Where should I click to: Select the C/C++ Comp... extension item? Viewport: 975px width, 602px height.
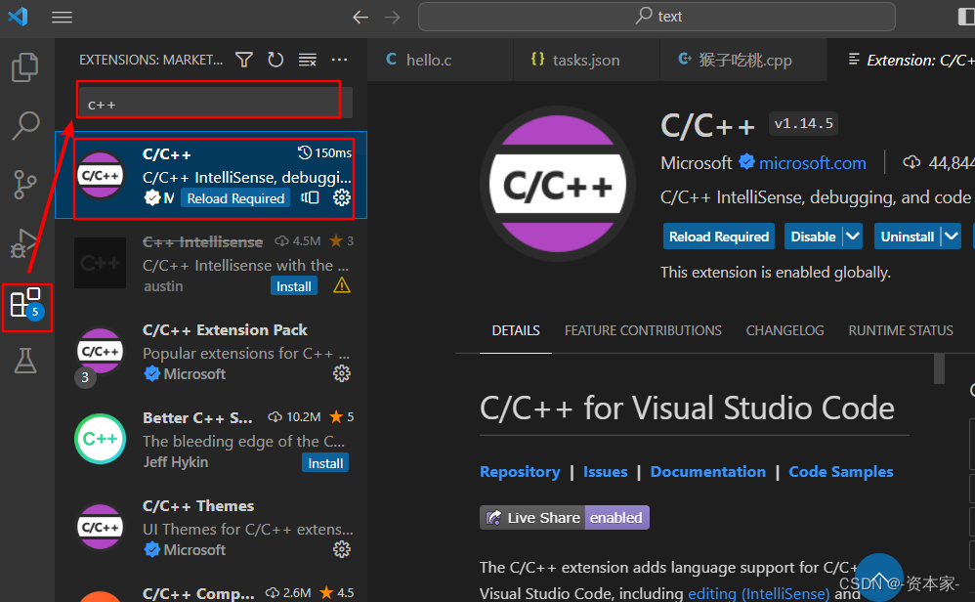pyautogui.click(x=211, y=588)
